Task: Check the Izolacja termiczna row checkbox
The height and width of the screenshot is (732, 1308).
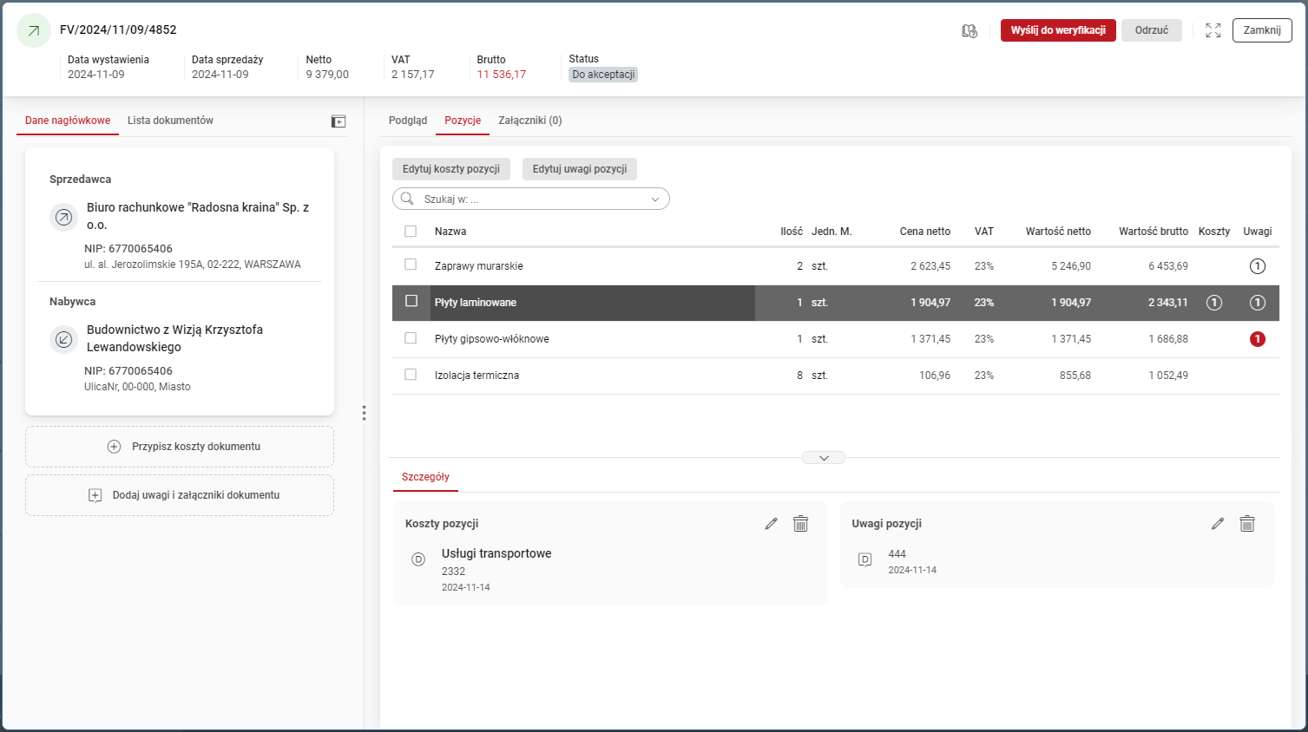Action: (411, 374)
